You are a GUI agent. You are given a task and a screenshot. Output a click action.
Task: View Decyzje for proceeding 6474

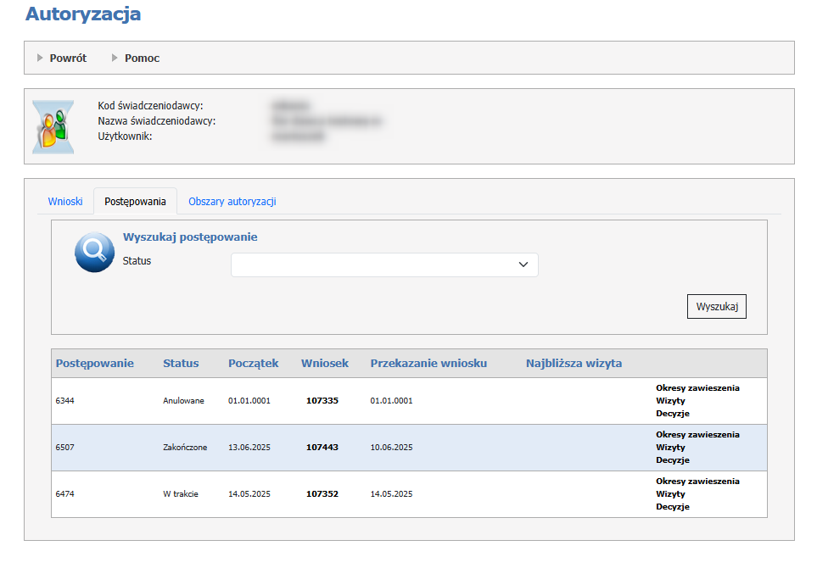[x=673, y=507]
